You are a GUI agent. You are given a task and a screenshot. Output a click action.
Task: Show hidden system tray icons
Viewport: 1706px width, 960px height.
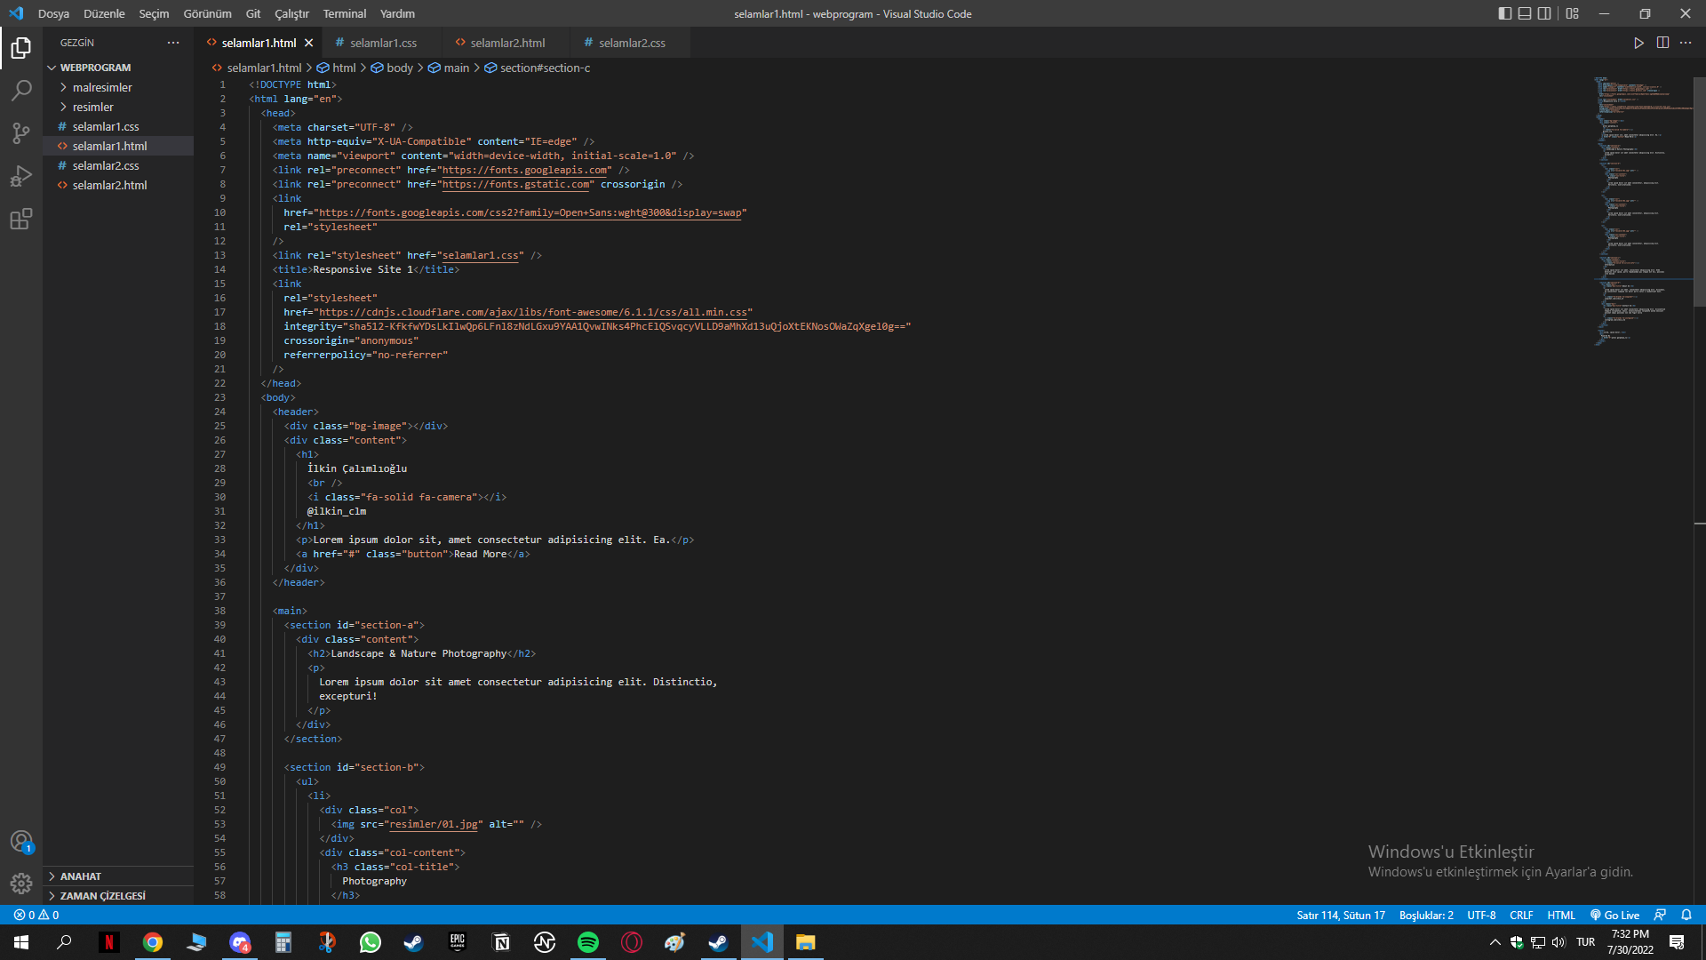tap(1495, 942)
